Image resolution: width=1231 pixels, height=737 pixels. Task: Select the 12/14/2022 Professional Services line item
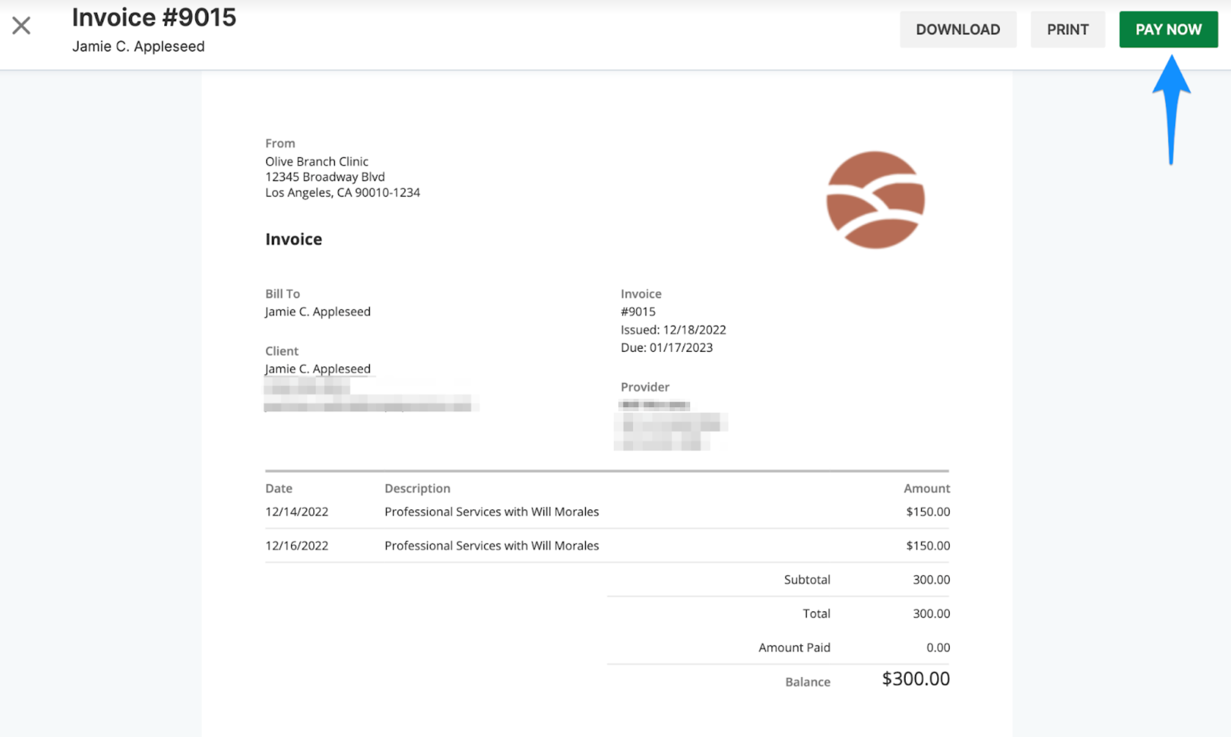pos(491,512)
